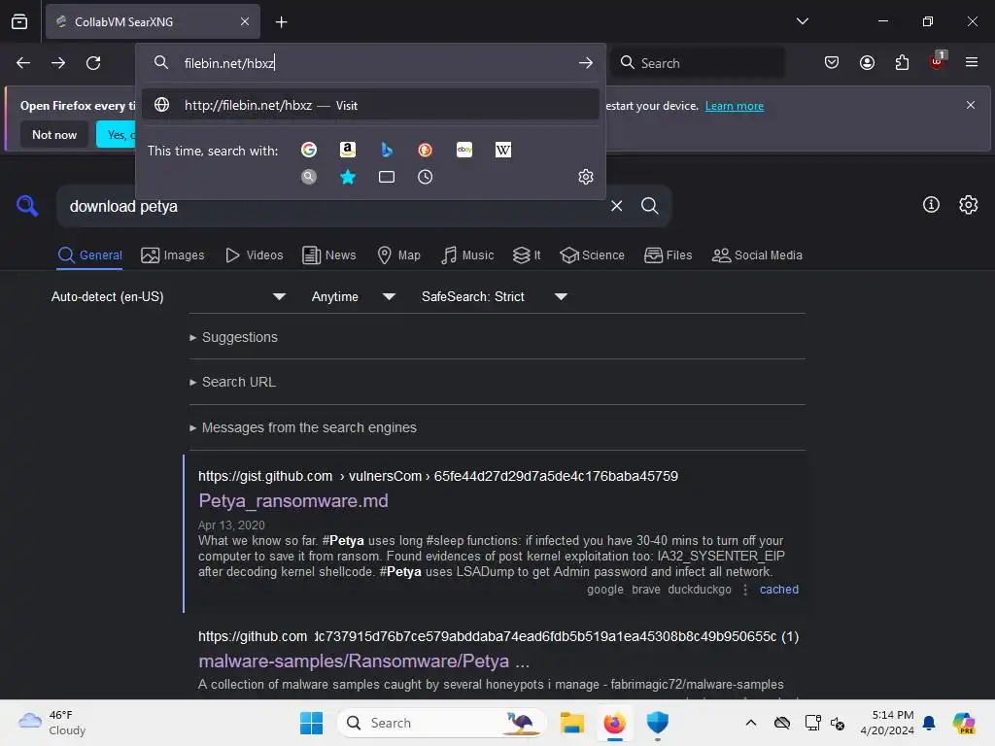Reload the current page
The image size is (995, 746).
coord(93,63)
